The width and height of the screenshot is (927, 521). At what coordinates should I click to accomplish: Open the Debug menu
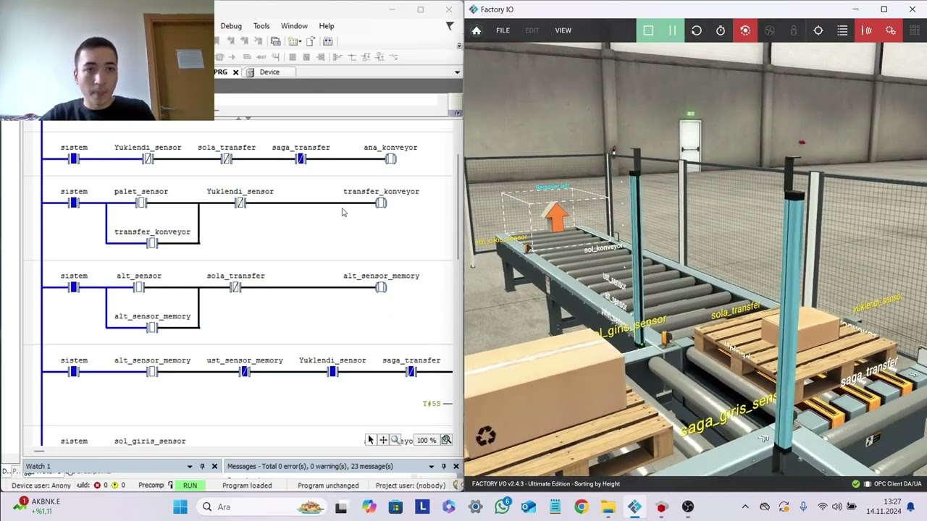(231, 26)
